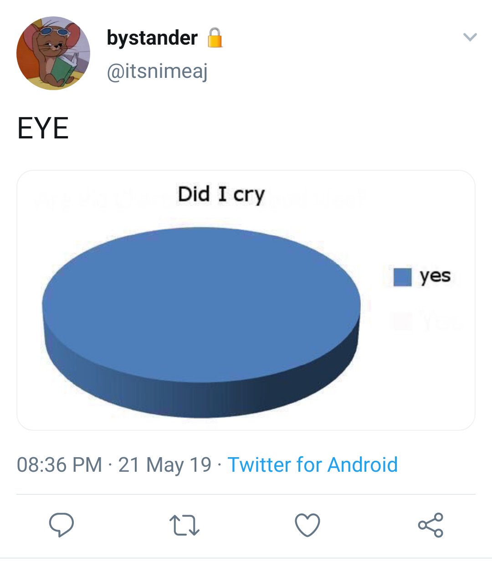
Task: Open the Jerry mouse profile avatar
Action: (x=53, y=53)
